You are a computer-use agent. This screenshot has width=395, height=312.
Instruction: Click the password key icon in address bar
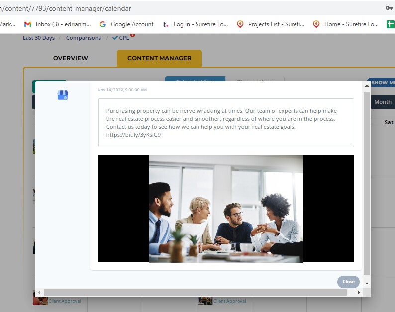click(x=389, y=8)
